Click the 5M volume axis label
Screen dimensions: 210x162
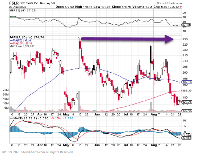tap(6, 108)
